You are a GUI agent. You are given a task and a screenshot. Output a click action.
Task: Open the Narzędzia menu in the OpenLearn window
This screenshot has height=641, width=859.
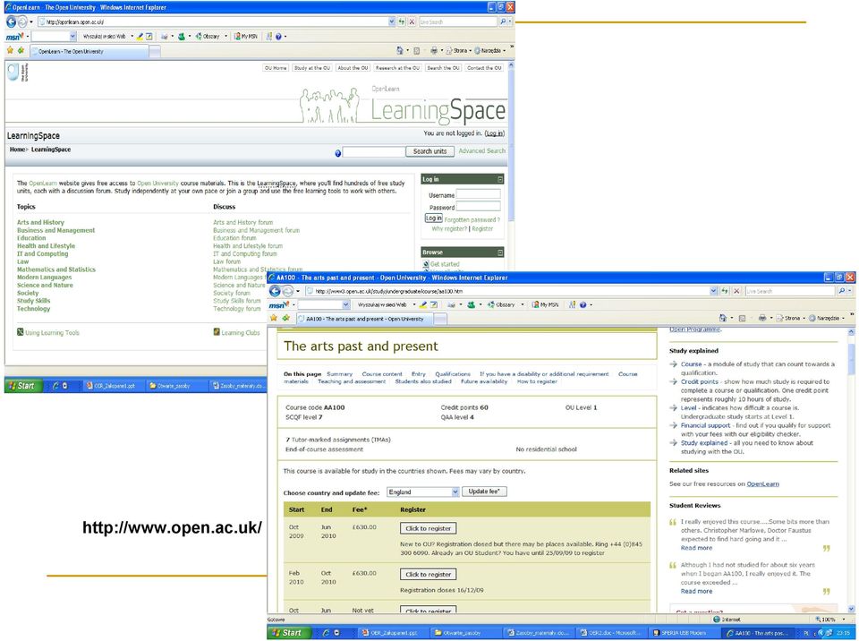tap(489, 50)
